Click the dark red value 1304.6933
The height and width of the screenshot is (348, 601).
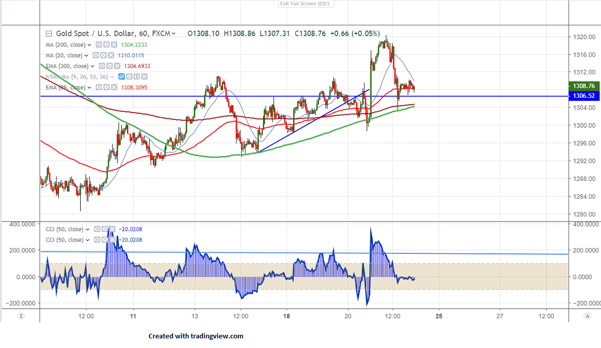pyautogui.click(x=137, y=66)
